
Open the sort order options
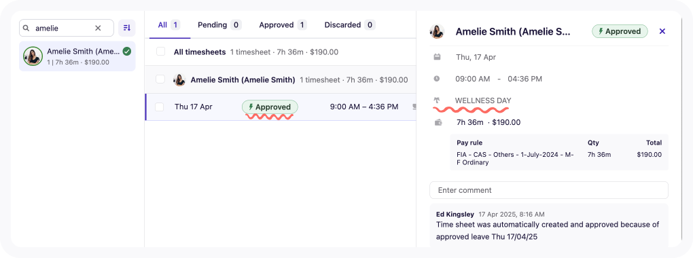coord(127,28)
